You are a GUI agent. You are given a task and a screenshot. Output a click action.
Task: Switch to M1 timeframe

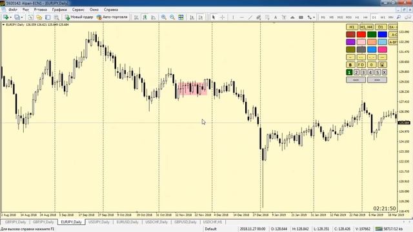(x=323, y=17)
